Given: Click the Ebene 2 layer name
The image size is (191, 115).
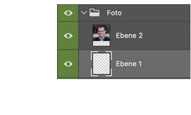Looking at the screenshot, I should (129, 36).
